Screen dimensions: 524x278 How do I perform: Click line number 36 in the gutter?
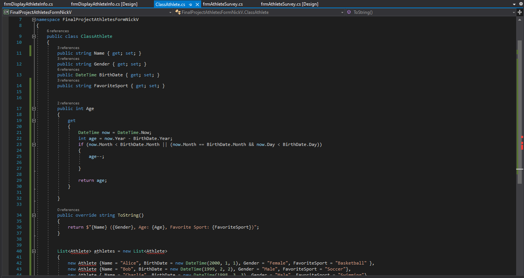coord(19,227)
